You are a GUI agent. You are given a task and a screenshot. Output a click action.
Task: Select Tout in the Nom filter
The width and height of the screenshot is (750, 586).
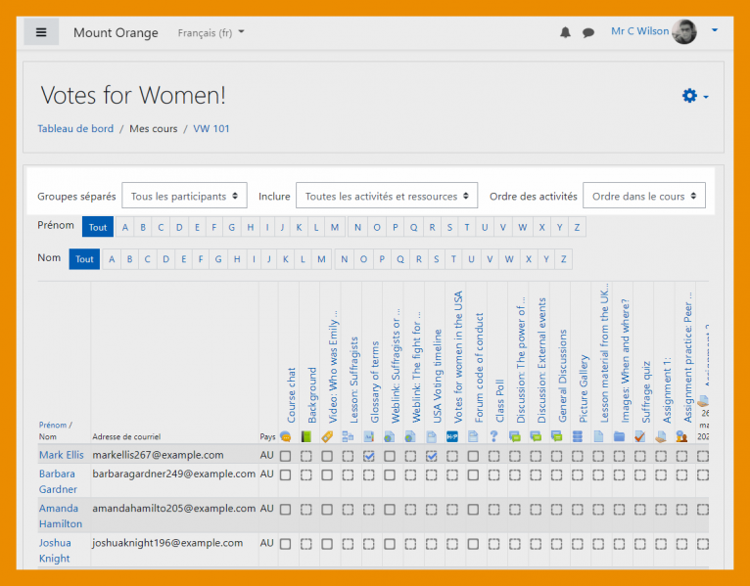point(84,259)
